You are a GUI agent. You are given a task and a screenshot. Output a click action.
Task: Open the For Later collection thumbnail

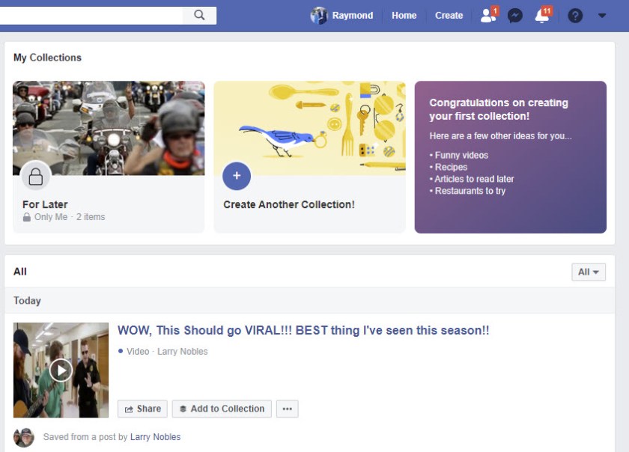[109, 127]
